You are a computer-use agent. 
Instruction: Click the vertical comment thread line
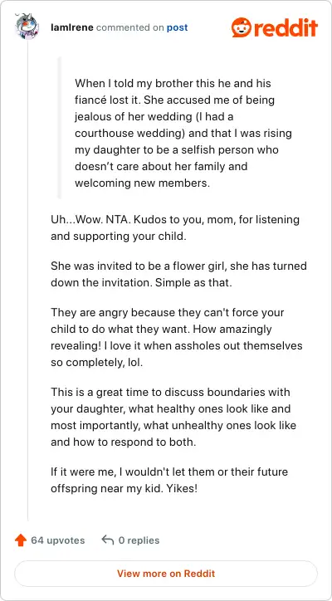click(27, 280)
